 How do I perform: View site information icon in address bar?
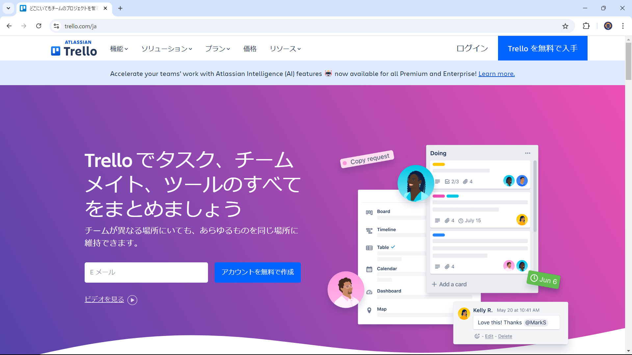[56, 26]
